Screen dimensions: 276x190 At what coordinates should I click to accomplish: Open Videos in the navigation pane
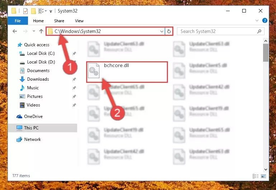click(x=33, y=105)
